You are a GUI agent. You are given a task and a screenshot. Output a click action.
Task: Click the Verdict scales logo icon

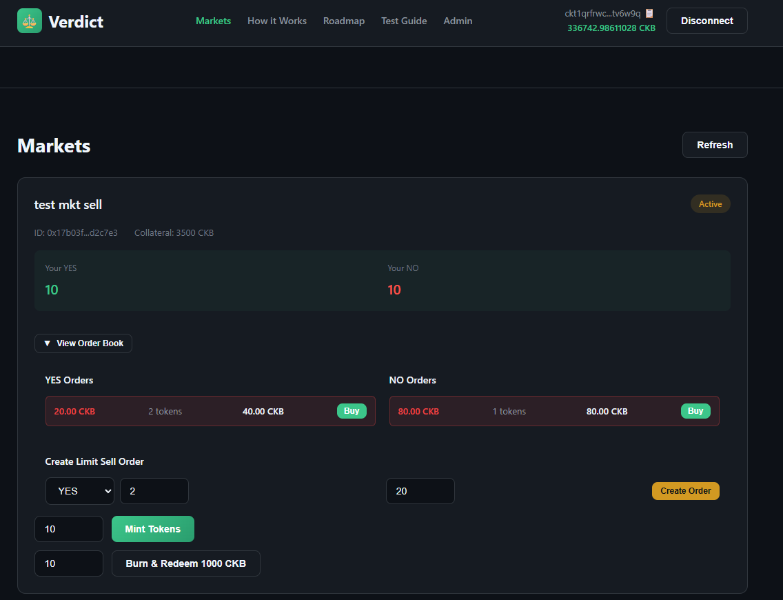tap(30, 21)
